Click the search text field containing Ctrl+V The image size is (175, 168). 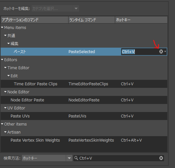point(118,158)
